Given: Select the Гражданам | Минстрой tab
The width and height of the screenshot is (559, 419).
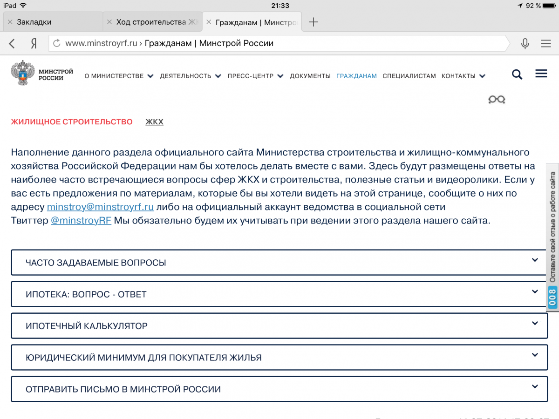Looking at the screenshot, I should point(252,22).
